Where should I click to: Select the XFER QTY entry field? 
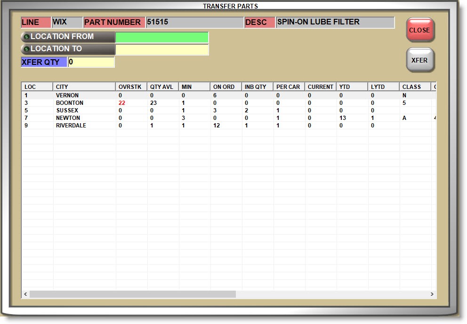coord(91,62)
